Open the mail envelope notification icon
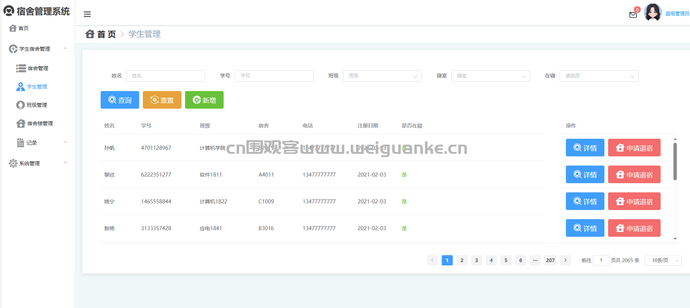690x308 pixels. (x=633, y=15)
